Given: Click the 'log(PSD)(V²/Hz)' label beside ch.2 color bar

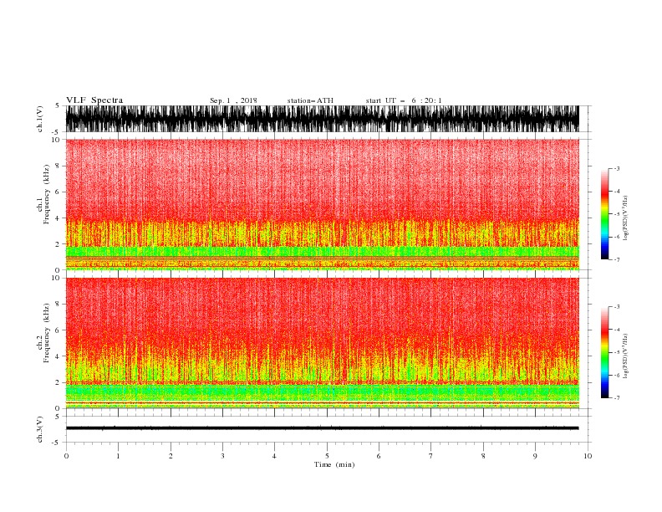Looking at the screenshot, I should point(625,356).
